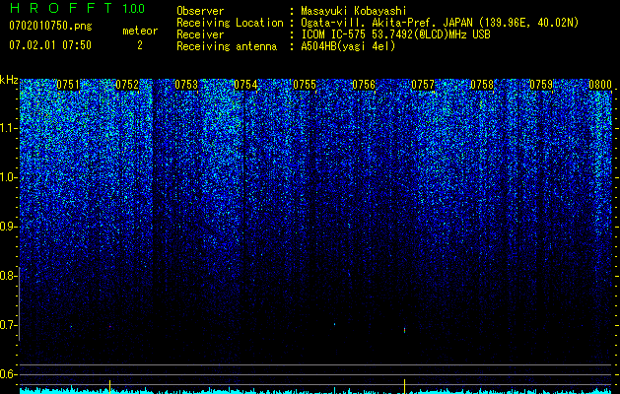
Task: Click the 0757 time marker
Action: [x=423, y=85]
